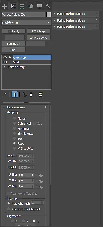Switch to the Hierarchy panel tab

point(22,6)
